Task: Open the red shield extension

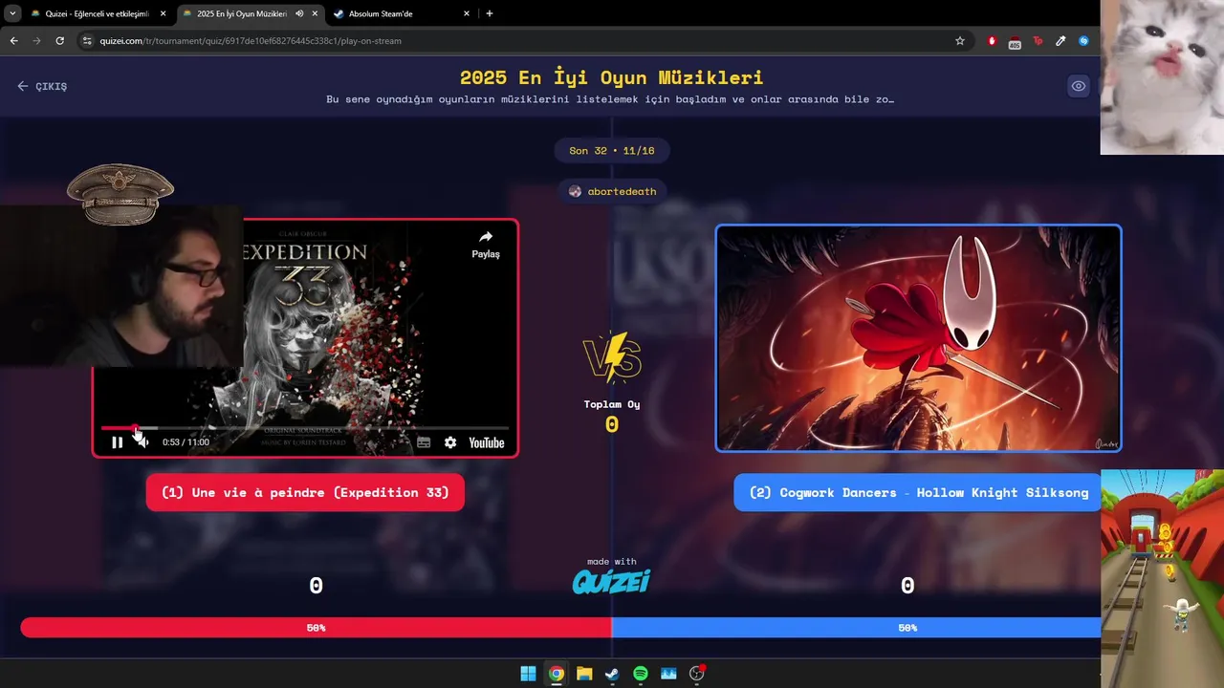Action: pos(992,41)
